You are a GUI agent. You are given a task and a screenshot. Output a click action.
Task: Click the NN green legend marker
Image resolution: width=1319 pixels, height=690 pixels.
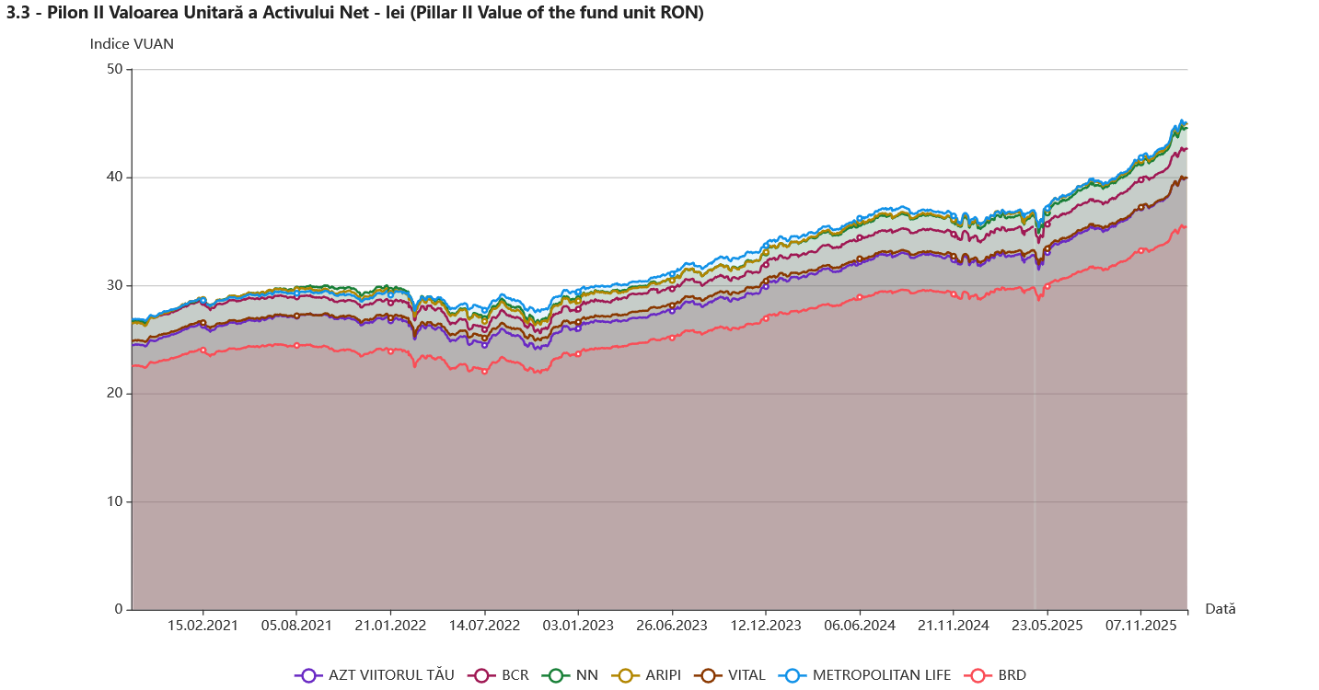click(556, 675)
